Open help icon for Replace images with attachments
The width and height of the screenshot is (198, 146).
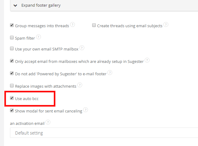[x=80, y=85]
